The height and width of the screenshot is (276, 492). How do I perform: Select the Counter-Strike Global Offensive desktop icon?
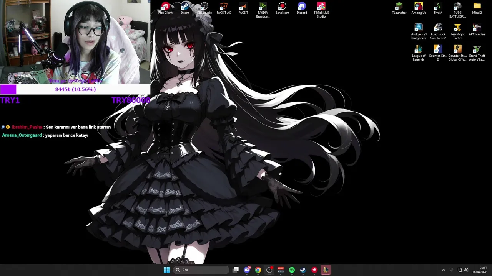pos(457,53)
